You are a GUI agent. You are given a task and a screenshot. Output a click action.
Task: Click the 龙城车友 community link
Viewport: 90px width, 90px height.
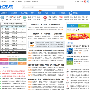coord(55,20)
